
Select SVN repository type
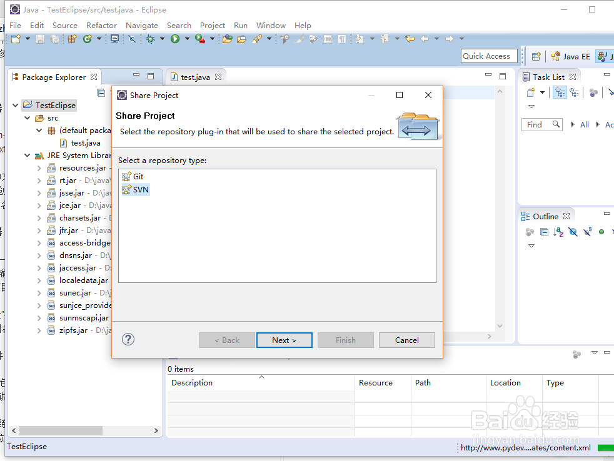136,190
